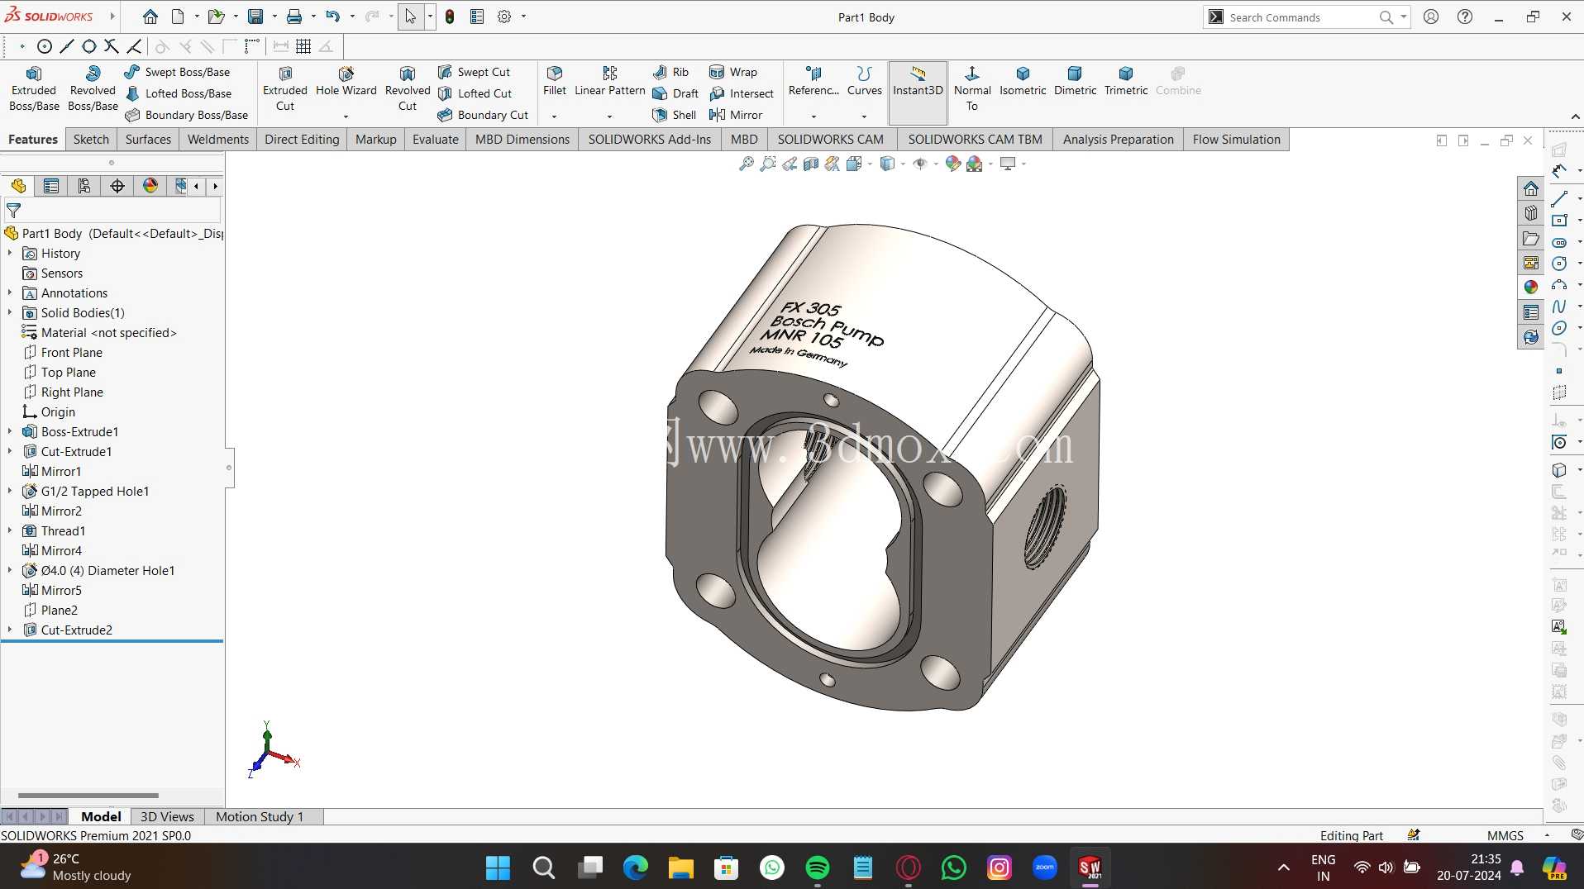
Task: Expand the Annotations tree node
Action: (x=10, y=292)
